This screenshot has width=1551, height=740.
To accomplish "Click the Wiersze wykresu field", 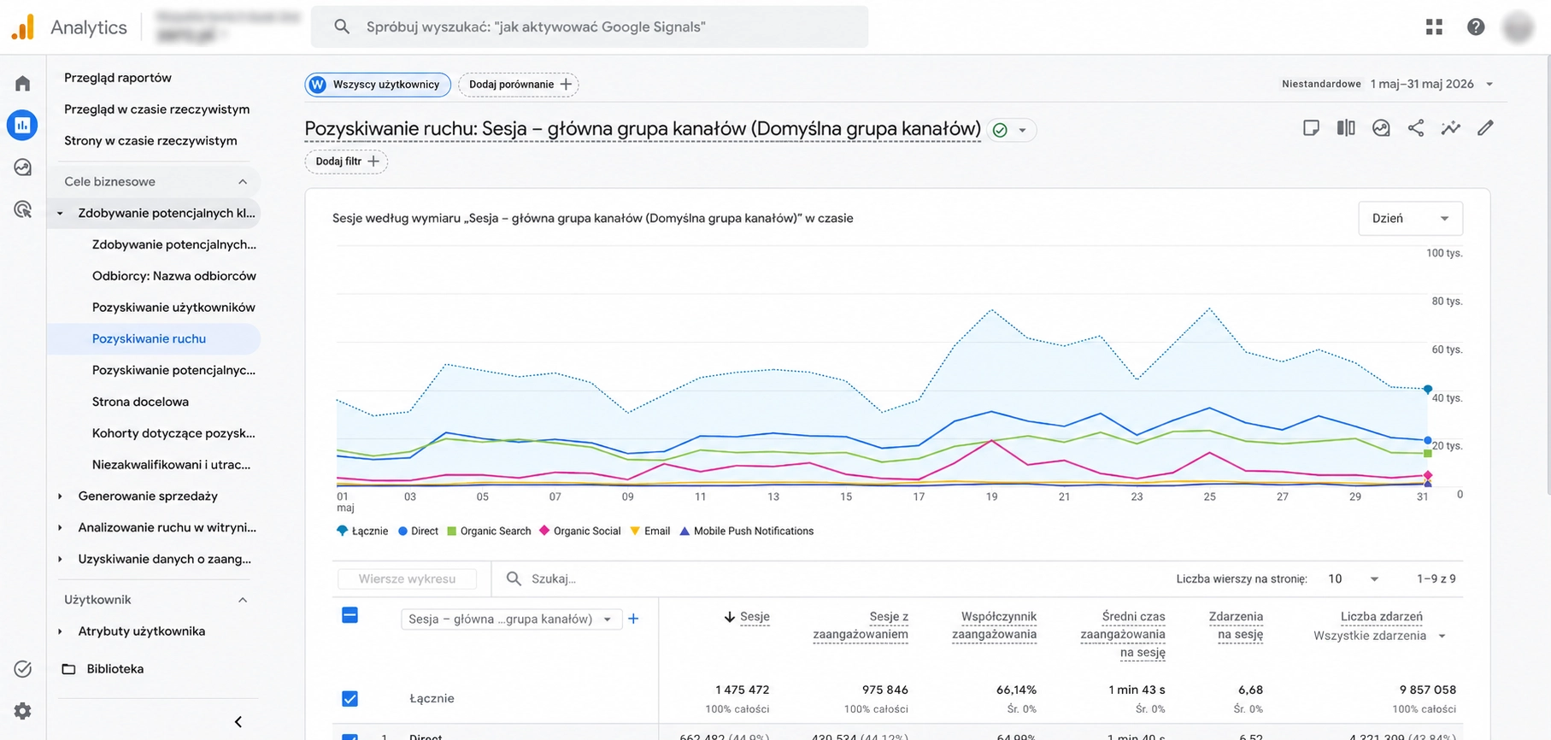I will (x=407, y=578).
